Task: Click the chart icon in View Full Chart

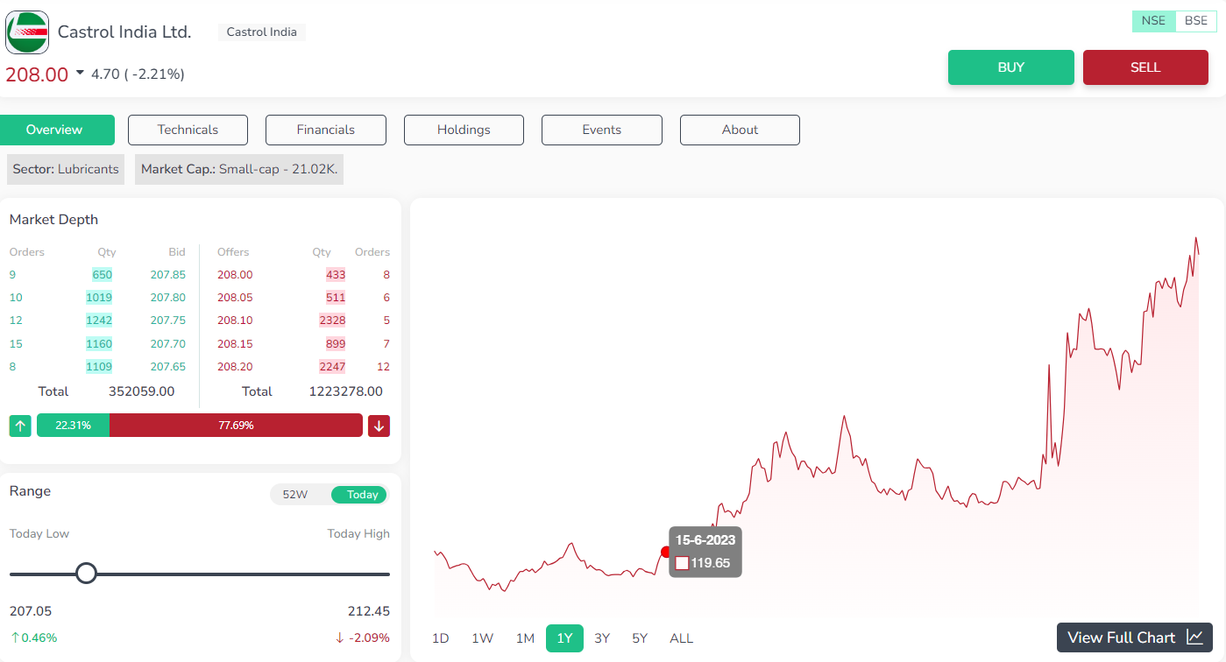Action: pyautogui.click(x=1194, y=637)
